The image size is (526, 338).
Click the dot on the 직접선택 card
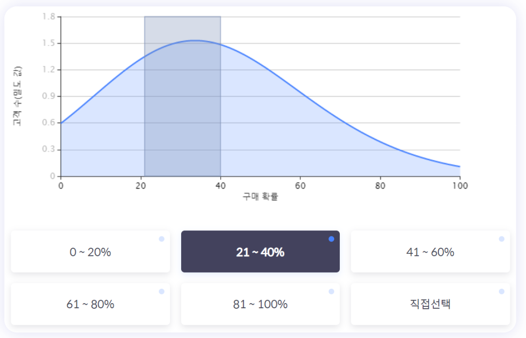(x=501, y=291)
